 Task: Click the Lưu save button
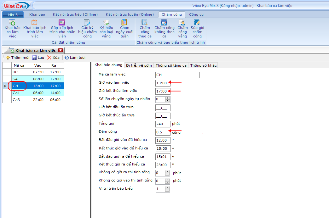[38, 58]
